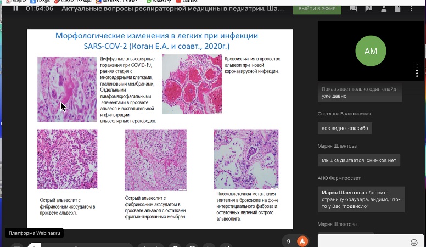Image resolution: width=426 pixels, height=247 pixels.
Task: Open the questions icon in header
Action: click(x=369, y=8)
